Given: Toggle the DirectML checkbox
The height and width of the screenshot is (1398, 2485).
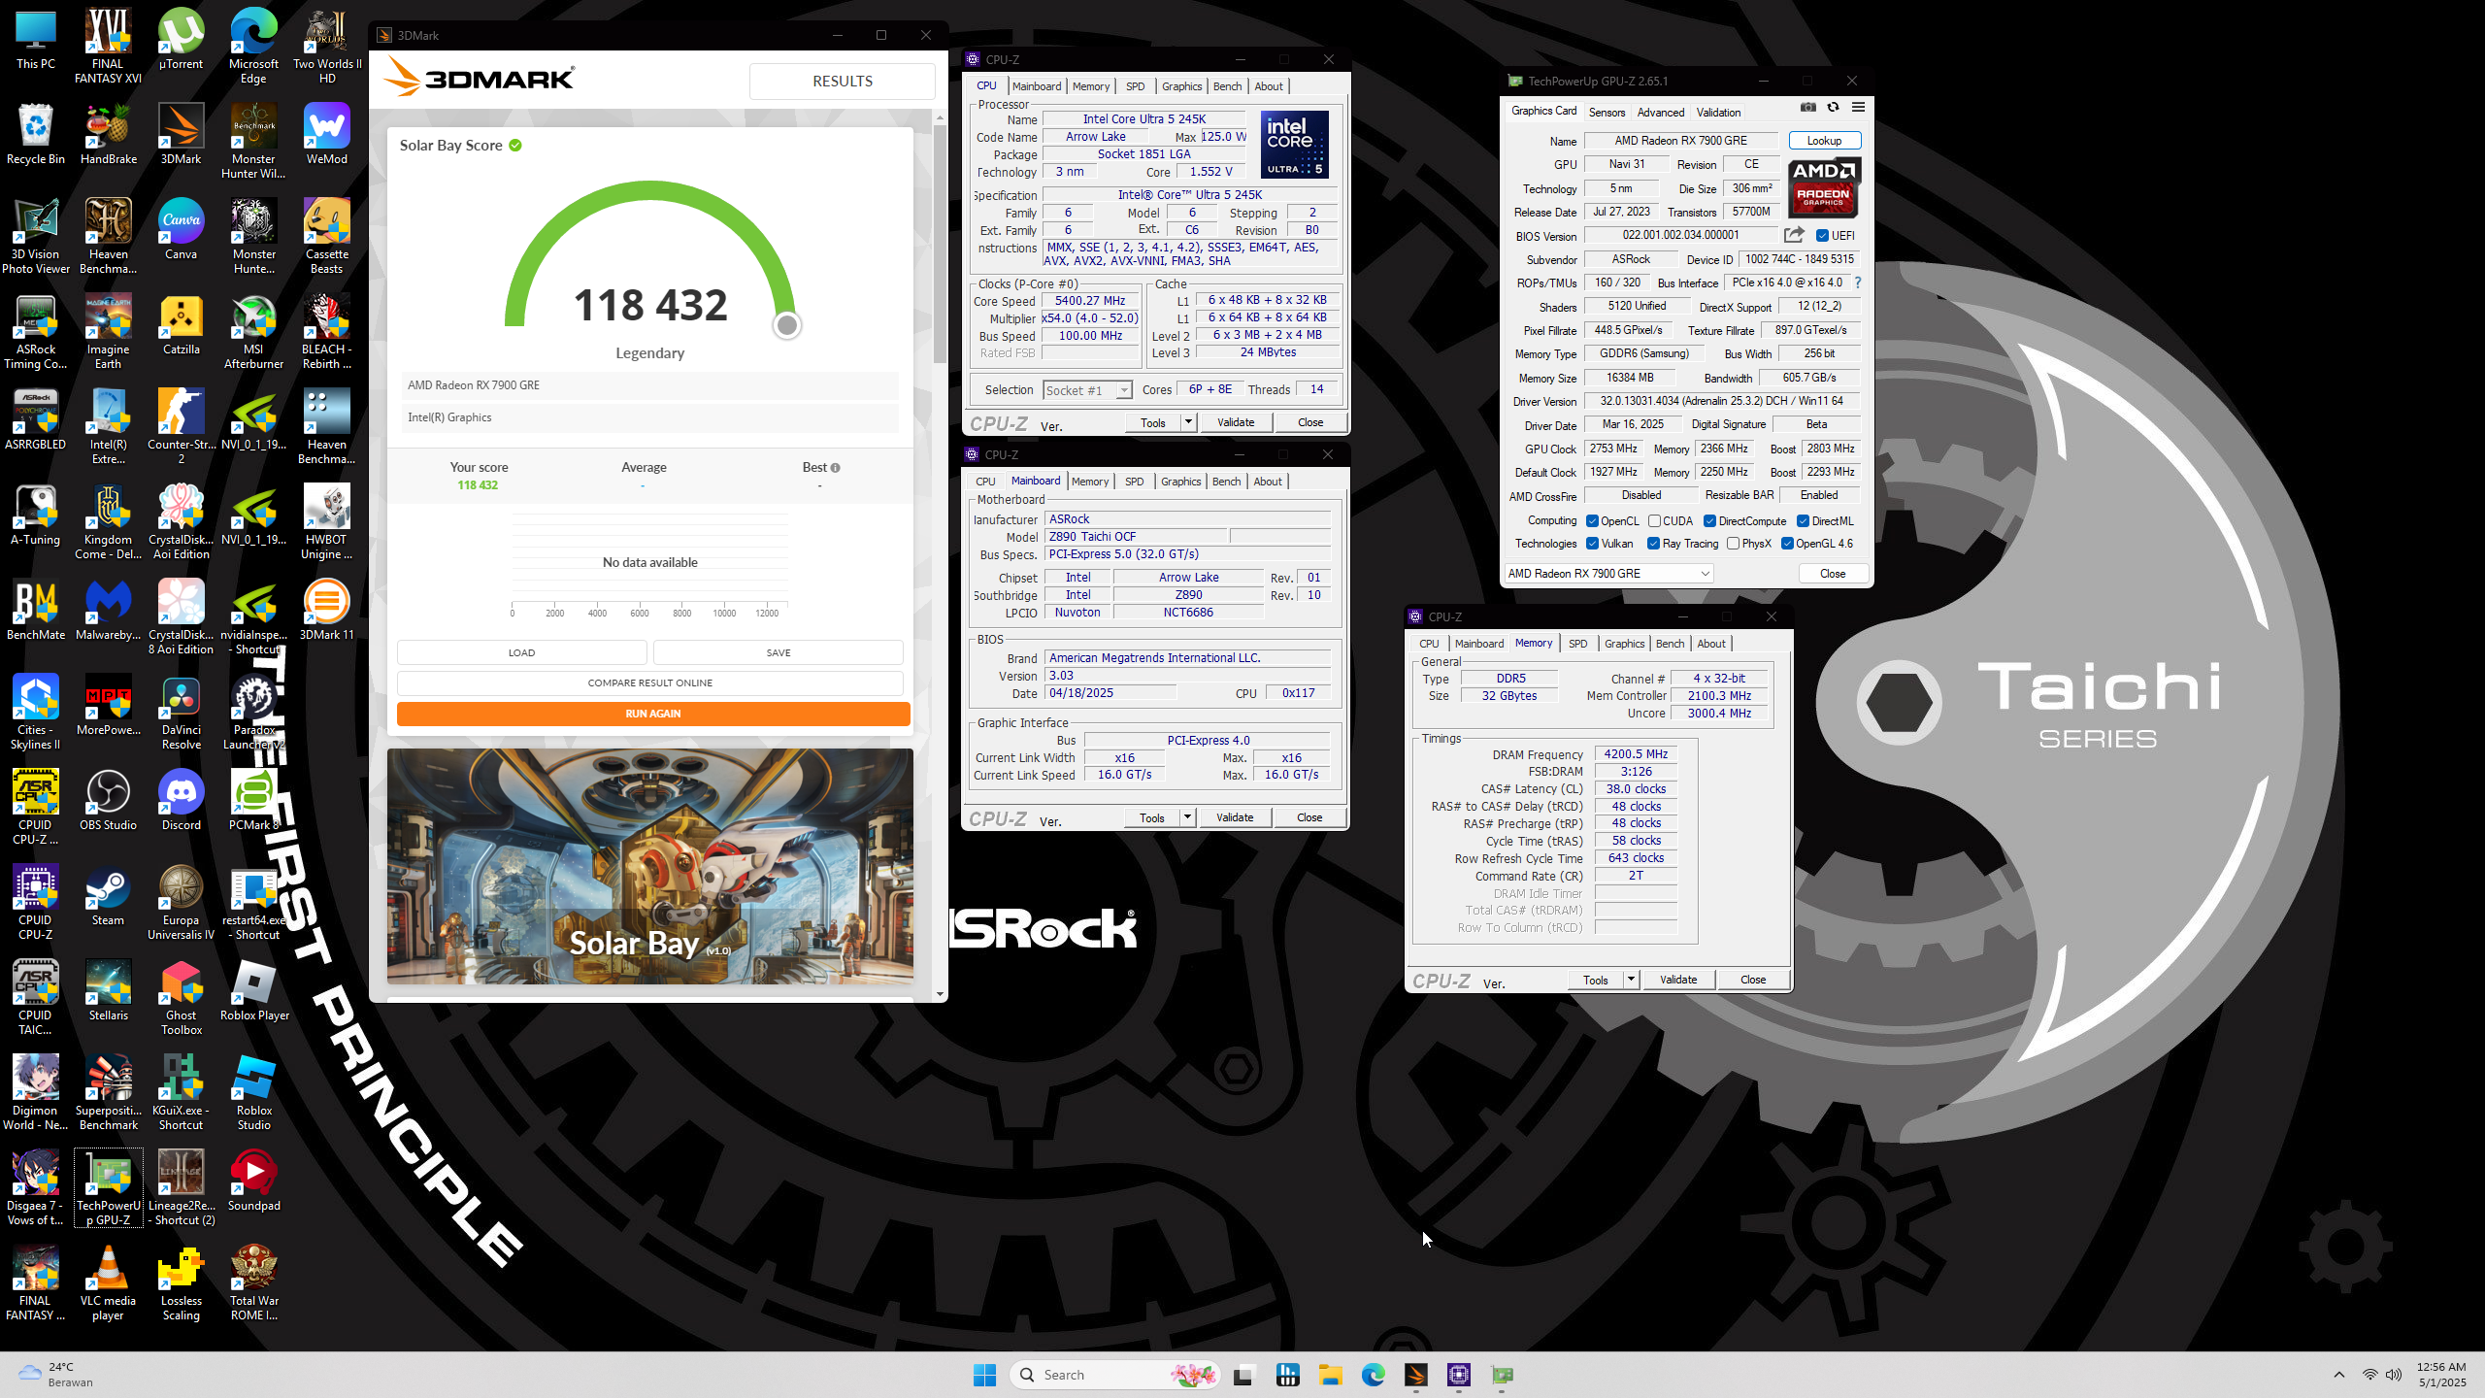Looking at the screenshot, I should coord(1803,521).
